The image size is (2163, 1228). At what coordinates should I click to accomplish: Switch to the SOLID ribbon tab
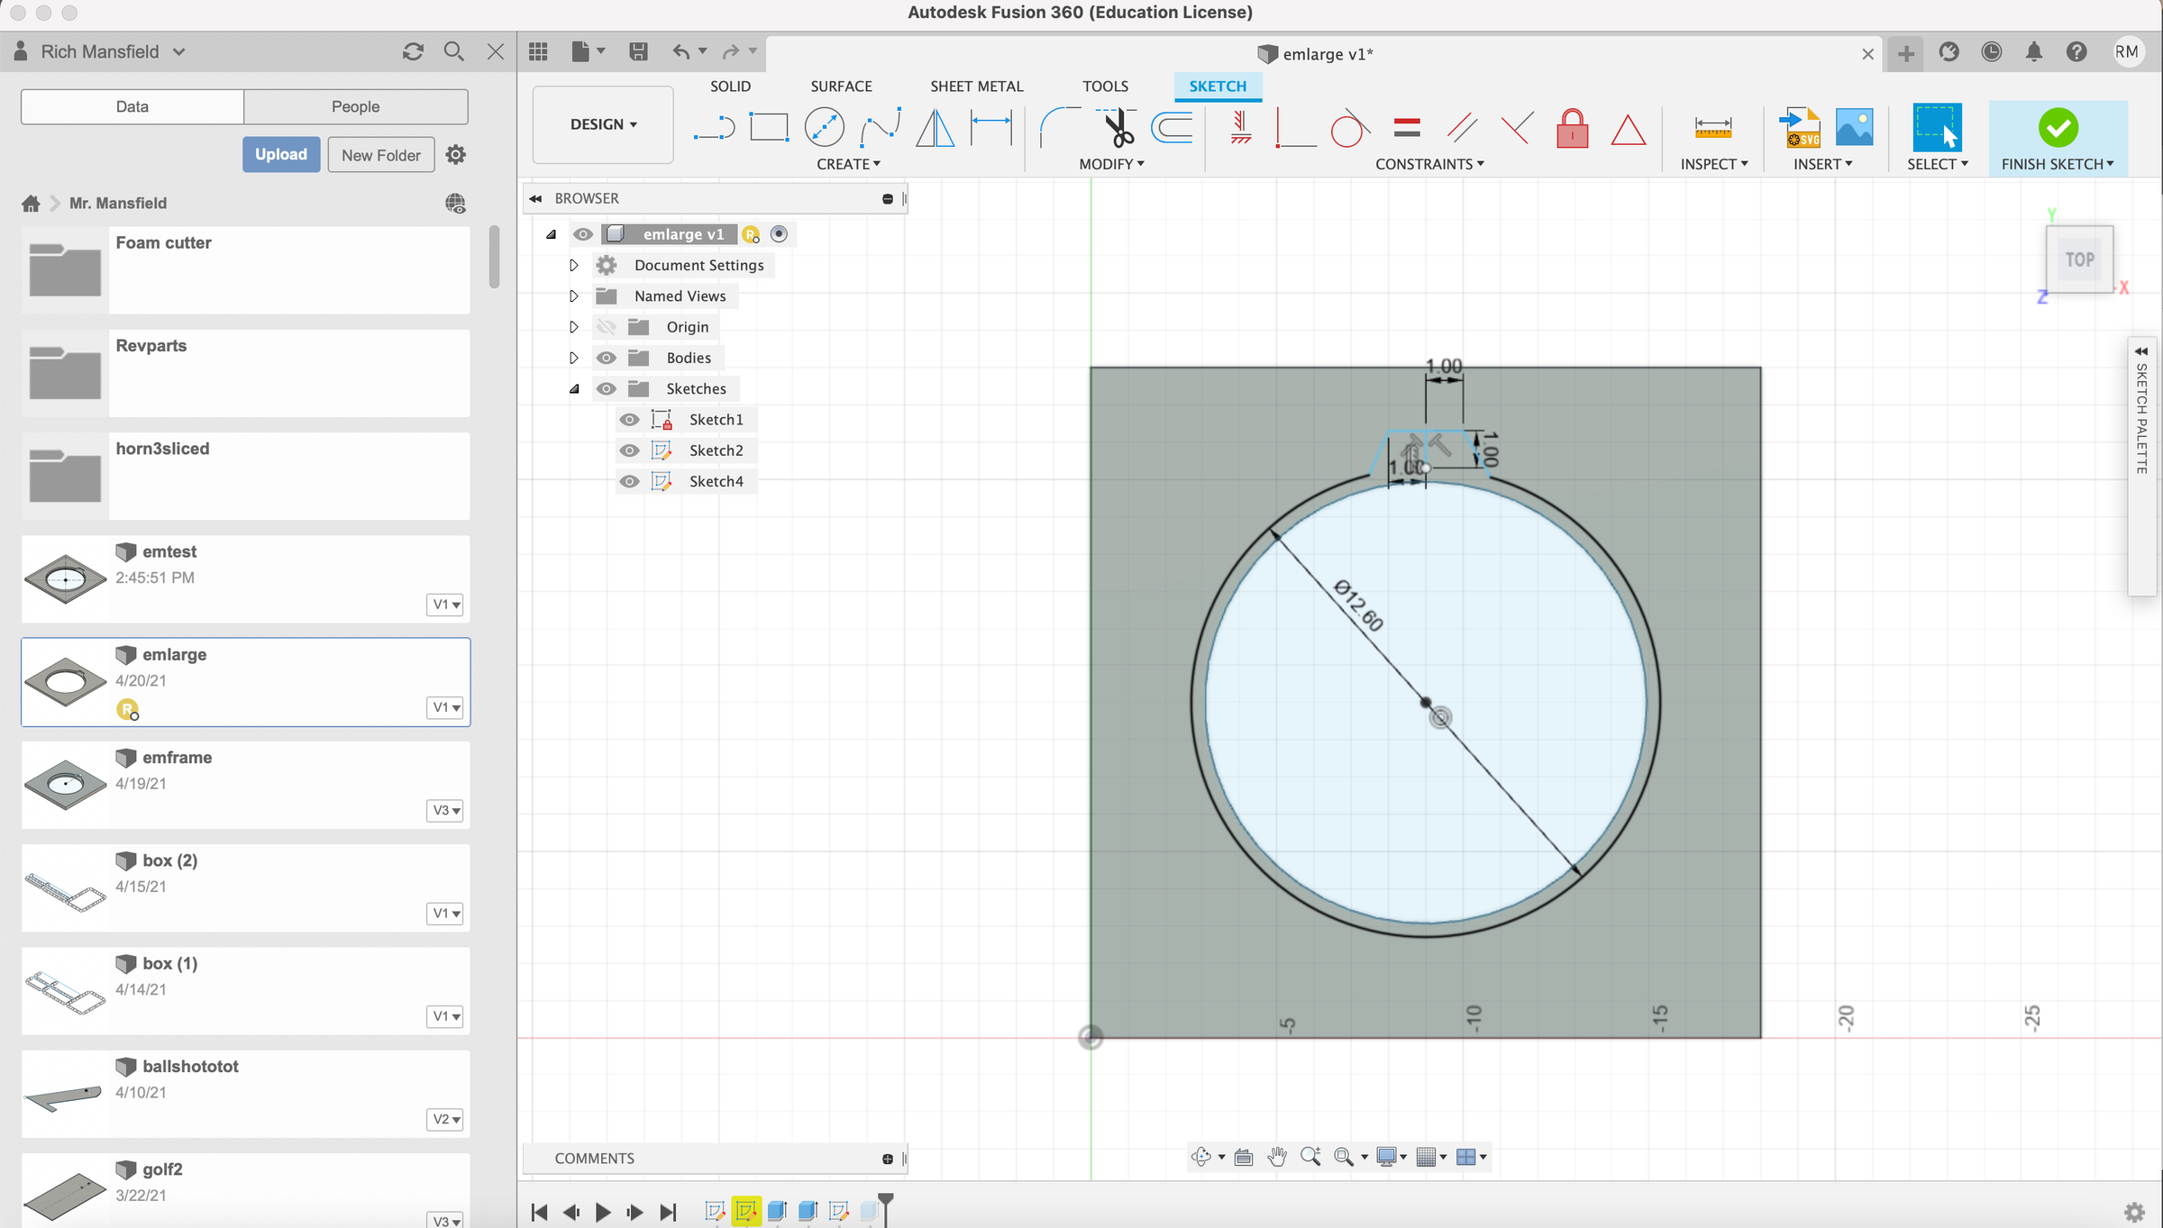click(x=730, y=86)
